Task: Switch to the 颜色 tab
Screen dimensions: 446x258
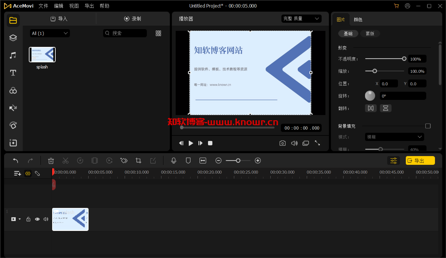Action: click(x=358, y=20)
